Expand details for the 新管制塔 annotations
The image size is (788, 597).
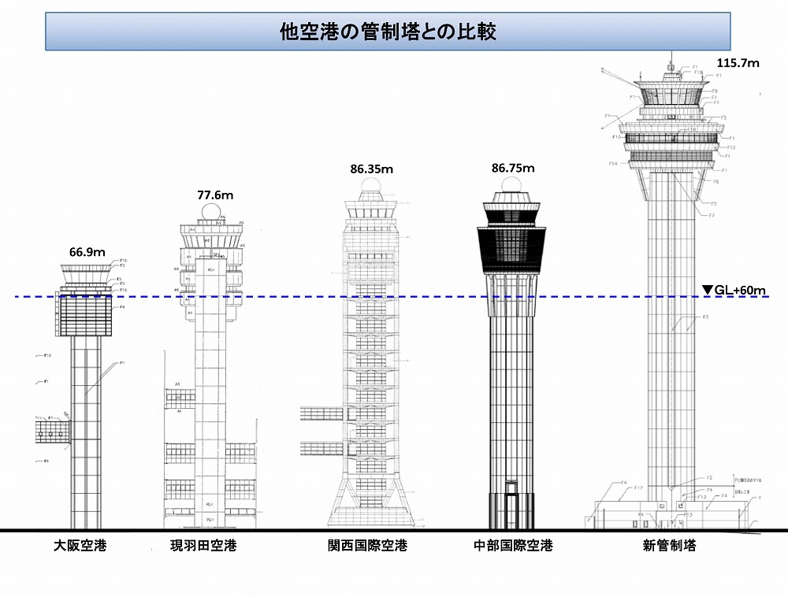point(671,126)
